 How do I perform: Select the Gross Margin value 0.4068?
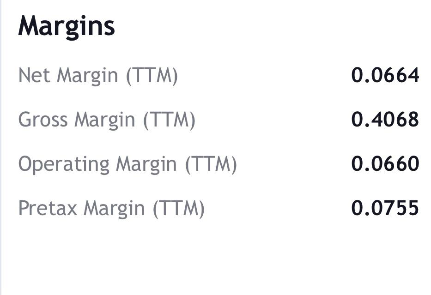click(385, 120)
